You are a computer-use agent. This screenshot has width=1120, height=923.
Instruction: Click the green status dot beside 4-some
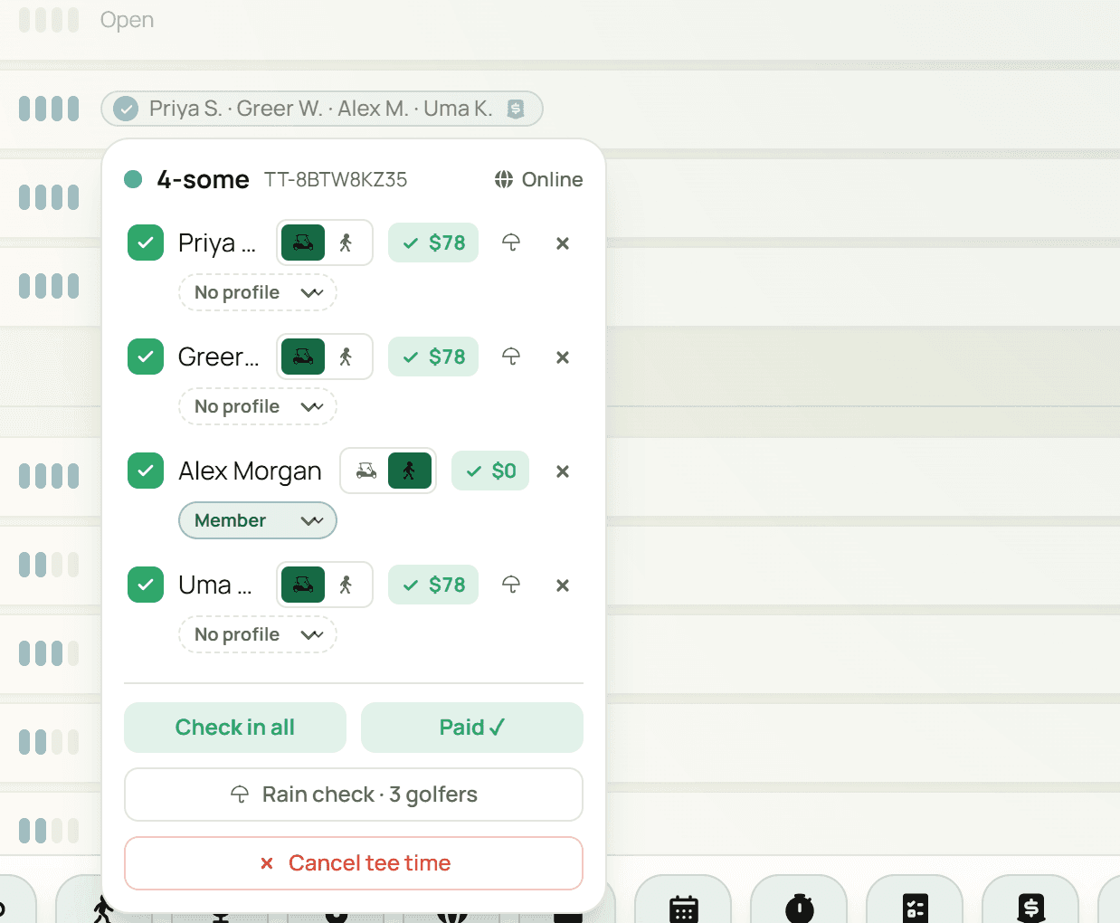[133, 179]
